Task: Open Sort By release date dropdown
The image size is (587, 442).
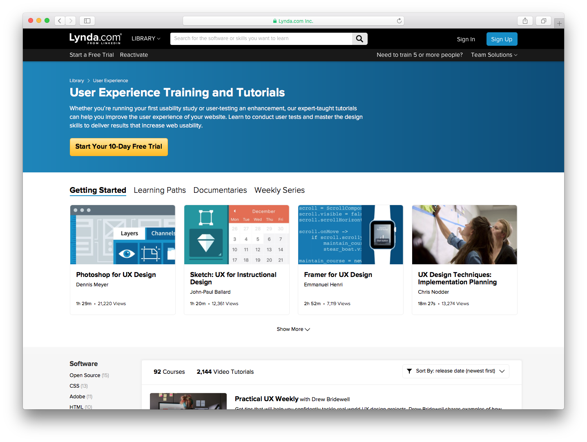Action: pos(456,371)
